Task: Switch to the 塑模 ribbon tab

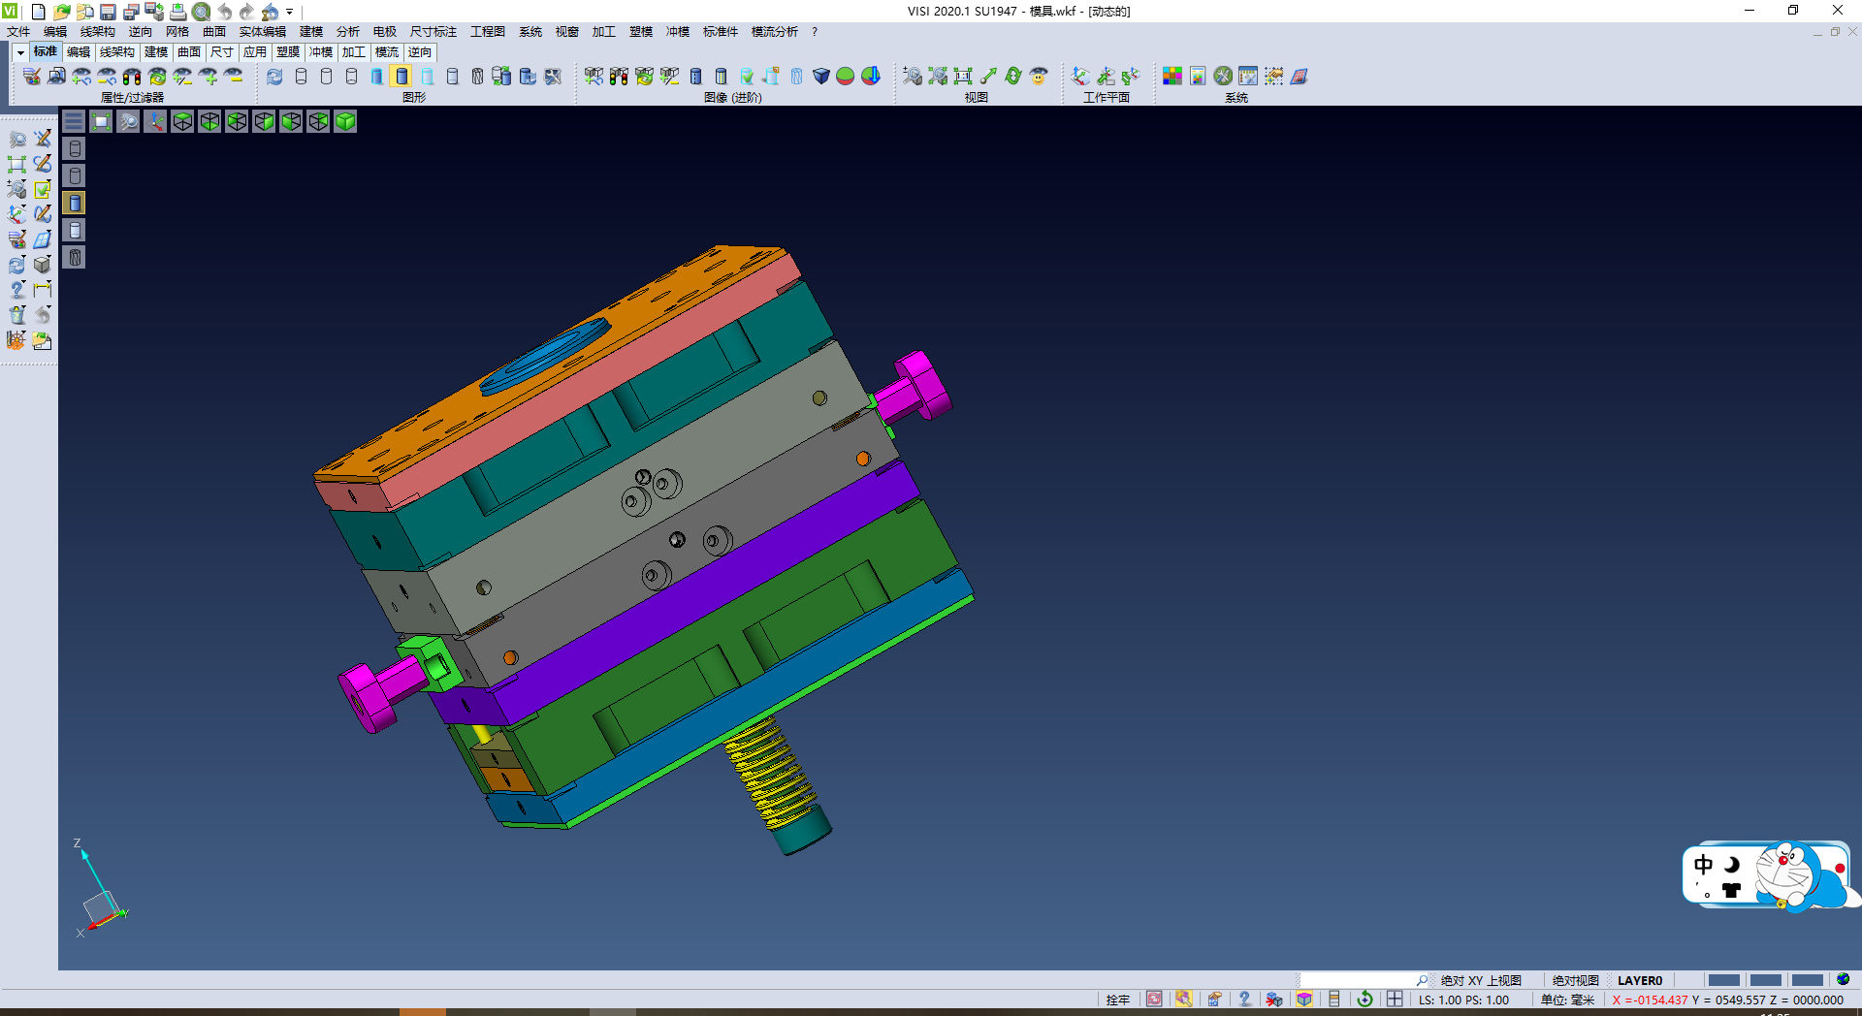Action: (288, 52)
